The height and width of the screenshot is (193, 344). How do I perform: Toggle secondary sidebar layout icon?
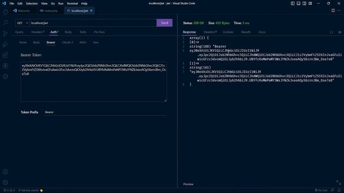304,4
